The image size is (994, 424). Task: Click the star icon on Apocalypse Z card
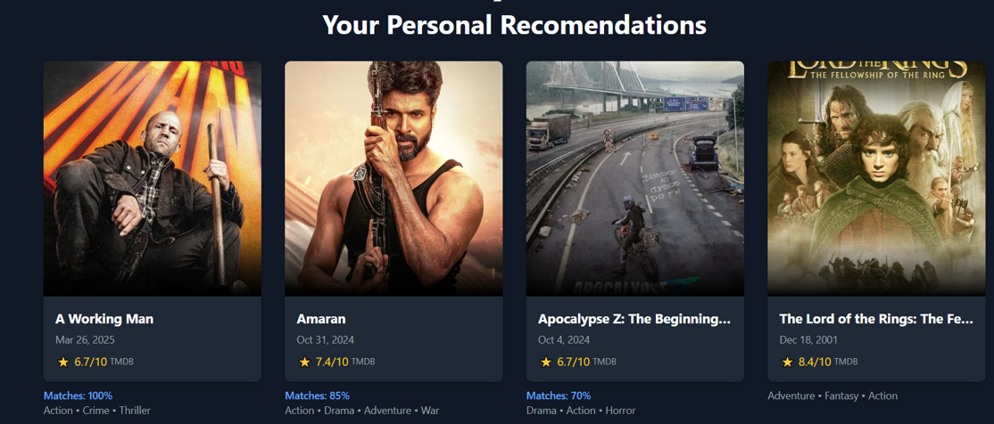click(546, 362)
